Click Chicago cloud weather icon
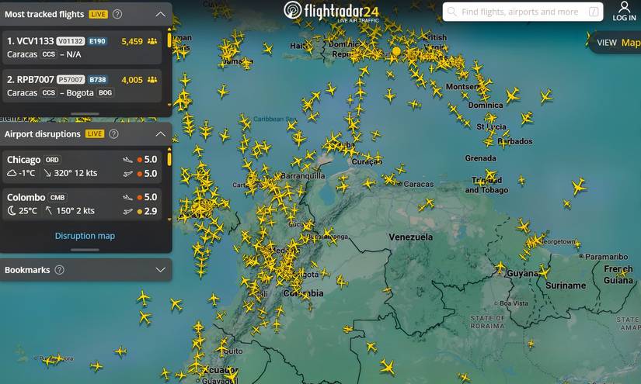Image resolution: width=641 pixels, height=384 pixels. click(x=12, y=174)
